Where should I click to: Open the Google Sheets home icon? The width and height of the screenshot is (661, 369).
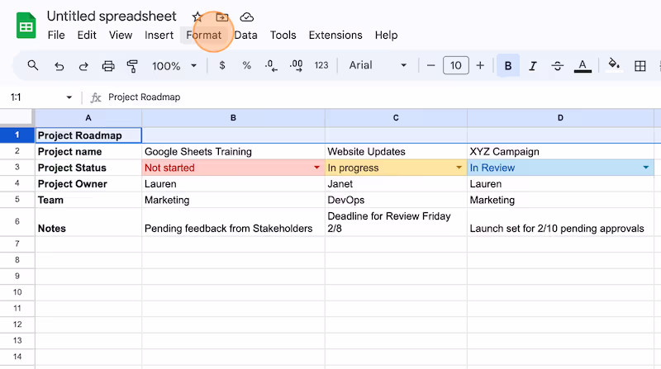pyautogui.click(x=26, y=26)
